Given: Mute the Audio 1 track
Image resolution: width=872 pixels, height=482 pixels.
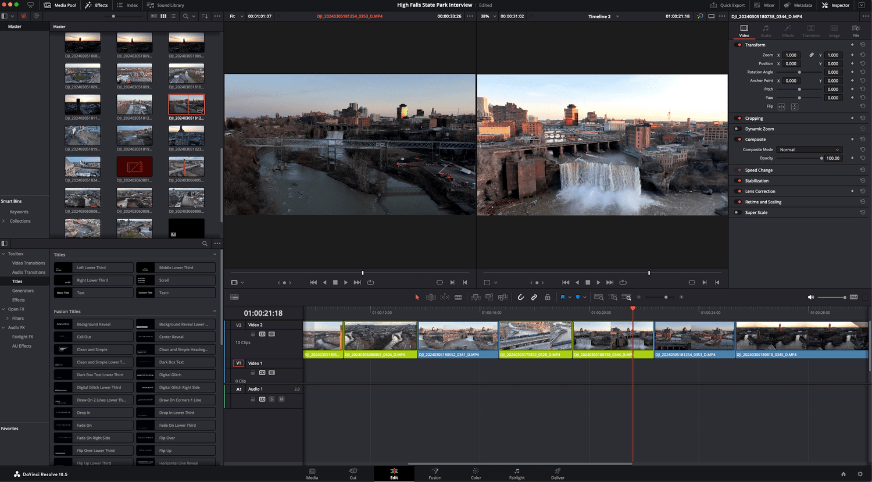Looking at the screenshot, I should tap(281, 399).
